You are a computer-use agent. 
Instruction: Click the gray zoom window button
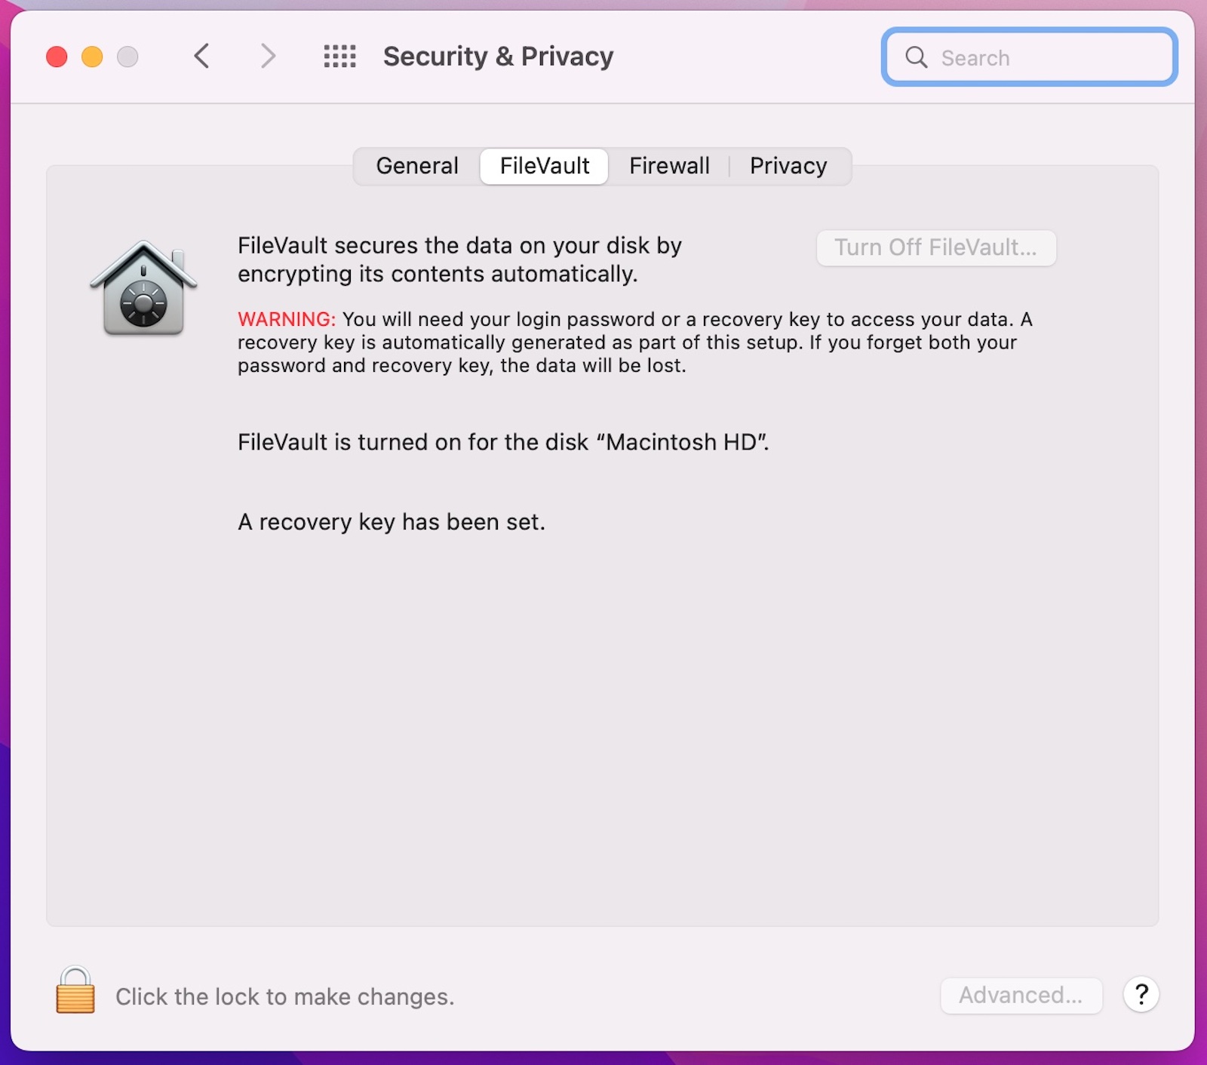coord(127,57)
